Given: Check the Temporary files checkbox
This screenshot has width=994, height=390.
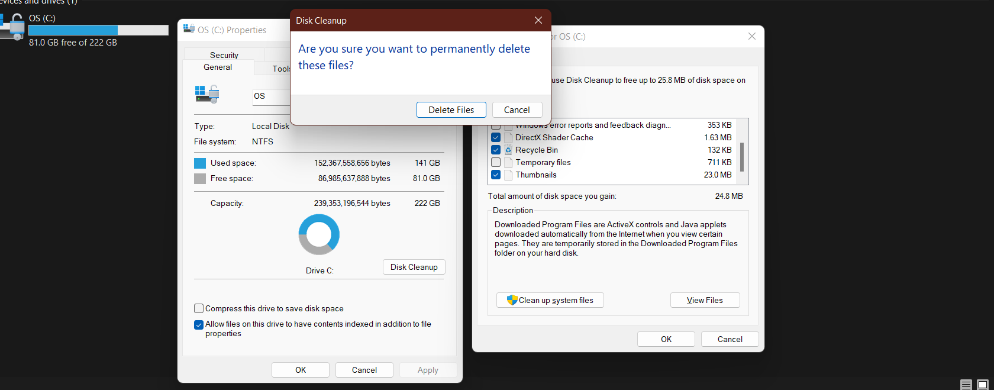Looking at the screenshot, I should (x=496, y=162).
